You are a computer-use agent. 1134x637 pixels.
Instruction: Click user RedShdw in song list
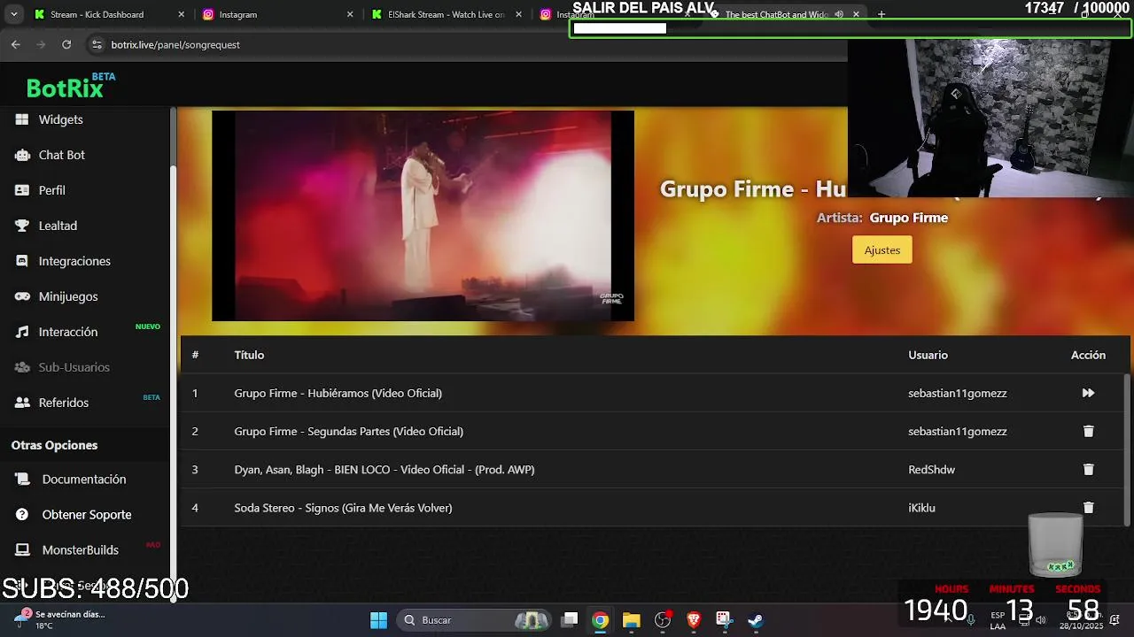click(x=931, y=470)
